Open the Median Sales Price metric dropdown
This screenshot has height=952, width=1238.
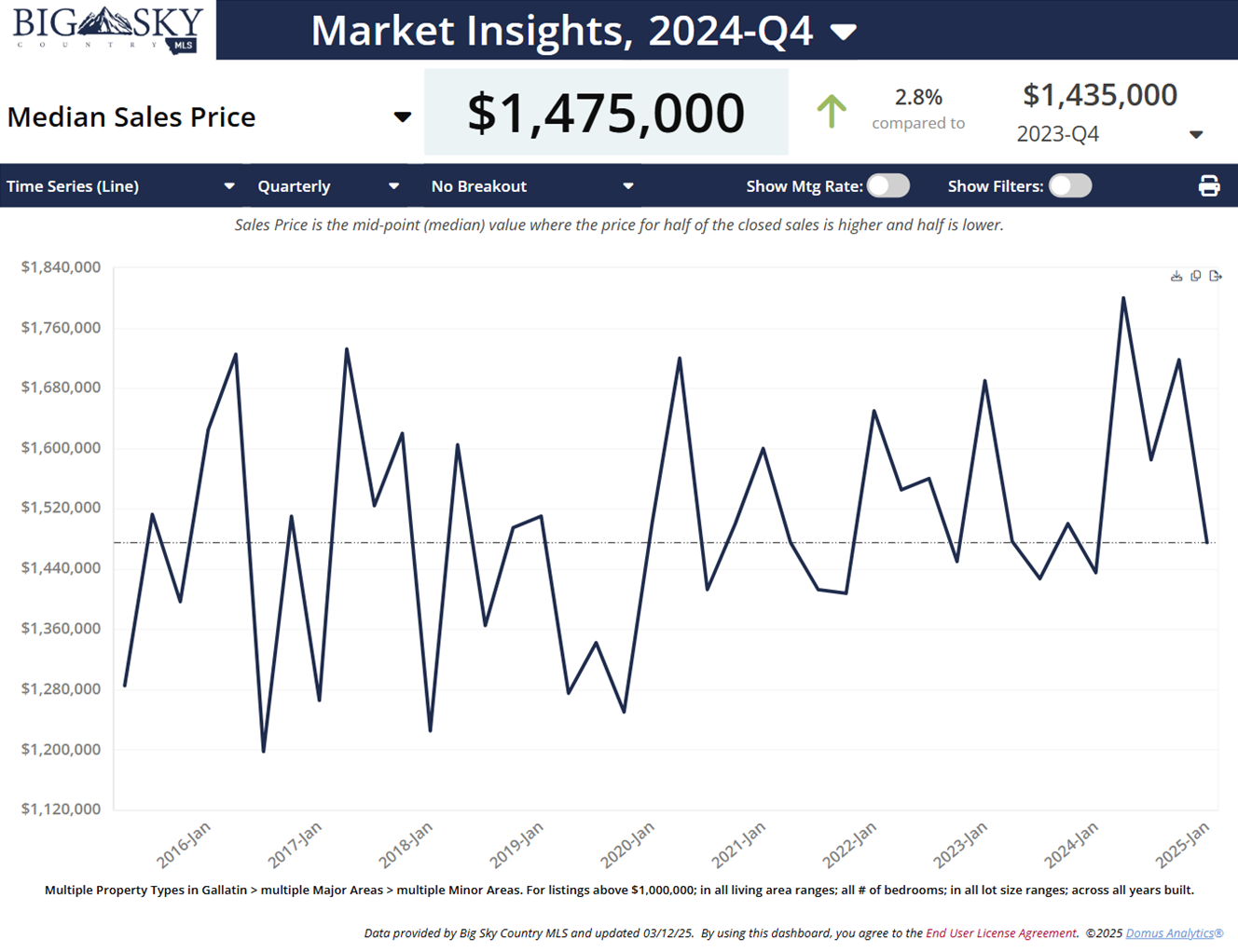402,117
